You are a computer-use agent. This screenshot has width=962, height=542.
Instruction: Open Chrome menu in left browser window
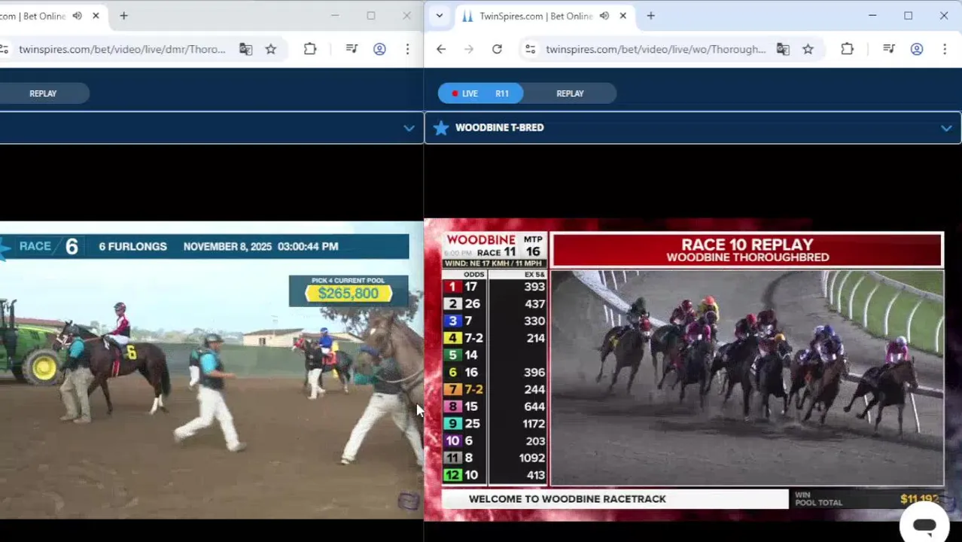point(407,49)
